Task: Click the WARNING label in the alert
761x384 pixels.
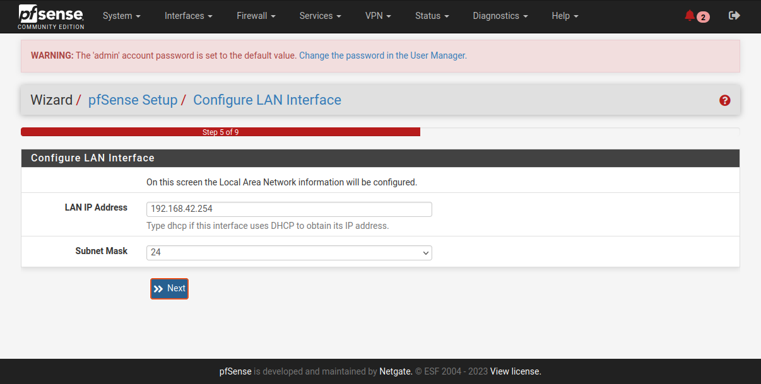Action: (52, 55)
